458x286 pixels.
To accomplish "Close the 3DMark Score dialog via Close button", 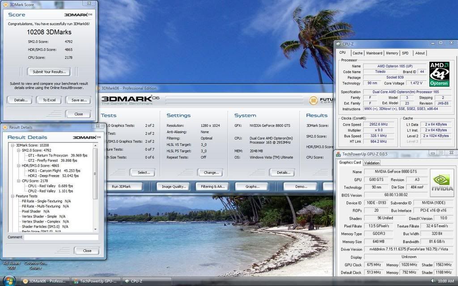I will click(79, 114).
